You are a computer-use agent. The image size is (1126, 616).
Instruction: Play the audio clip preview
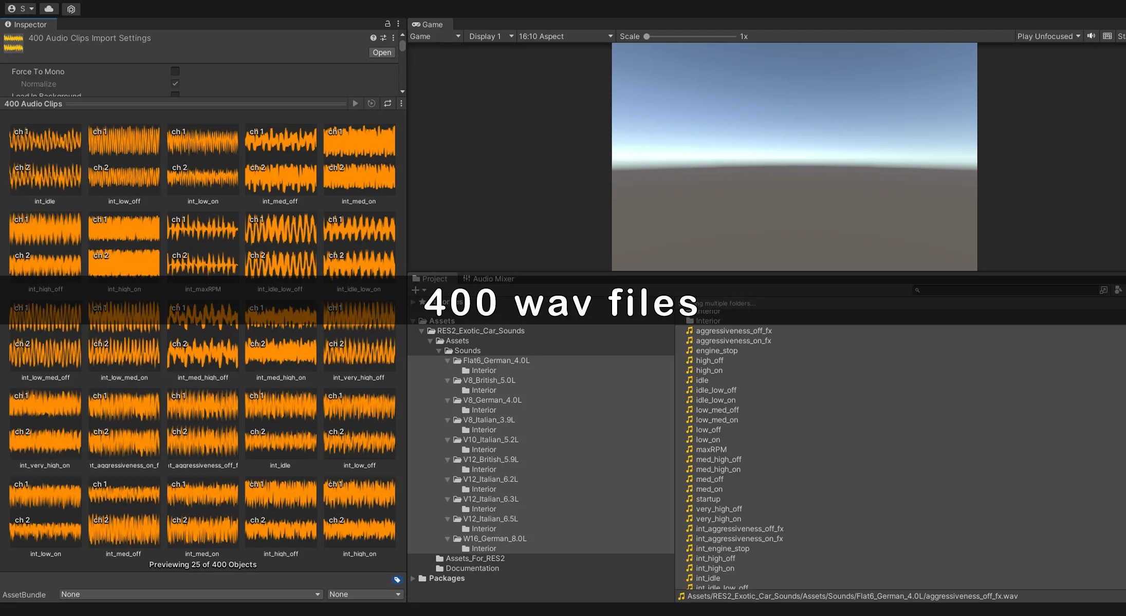click(355, 103)
